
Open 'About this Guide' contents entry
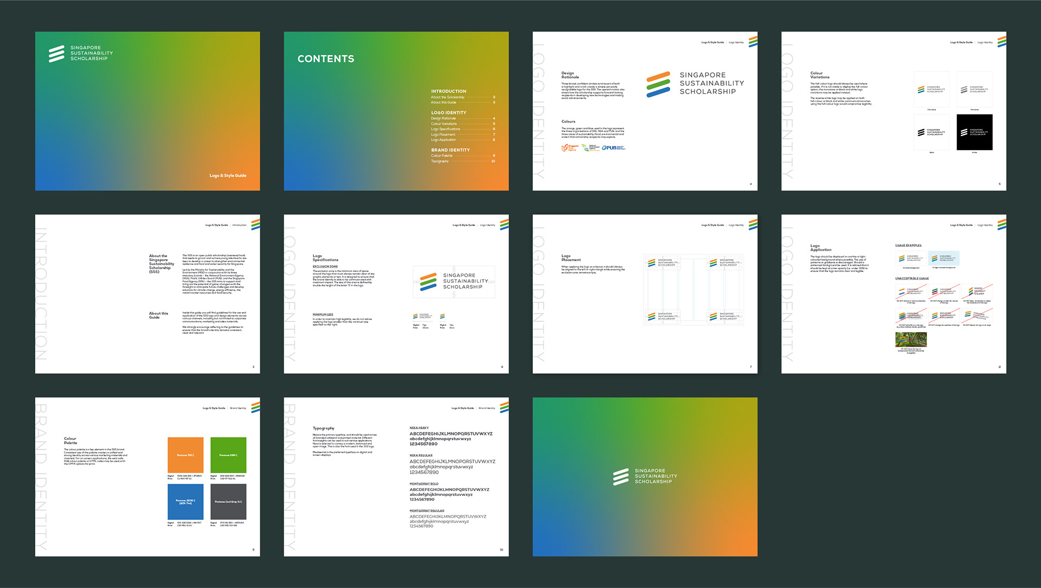pyautogui.click(x=463, y=102)
